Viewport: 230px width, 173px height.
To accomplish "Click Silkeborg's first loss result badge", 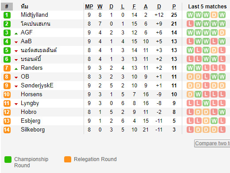I will (190, 130).
